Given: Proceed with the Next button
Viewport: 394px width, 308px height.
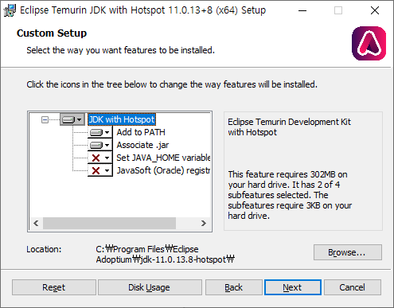Looking at the screenshot, I should 293,287.
